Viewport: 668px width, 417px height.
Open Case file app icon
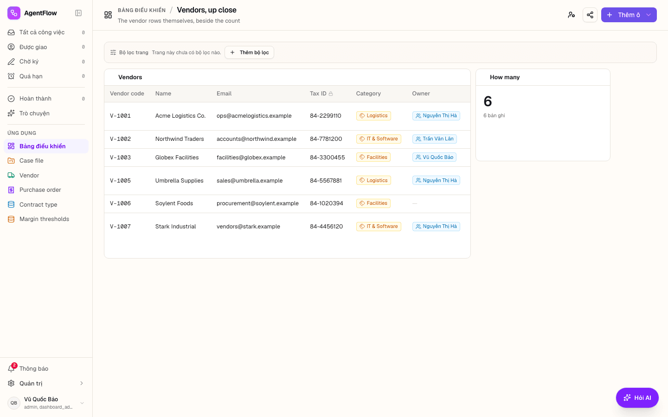11,161
